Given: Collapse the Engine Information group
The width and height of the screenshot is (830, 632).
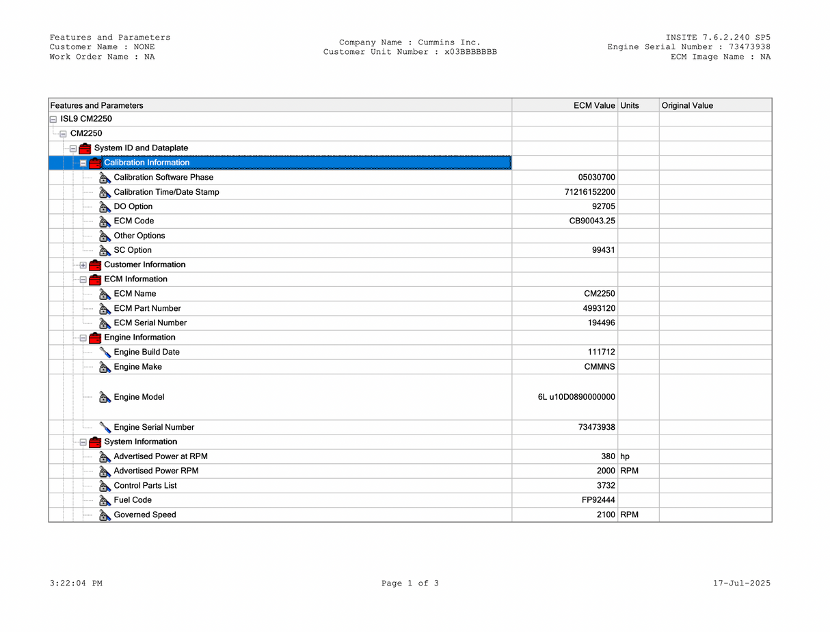Looking at the screenshot, I should (x=83, y=338).
